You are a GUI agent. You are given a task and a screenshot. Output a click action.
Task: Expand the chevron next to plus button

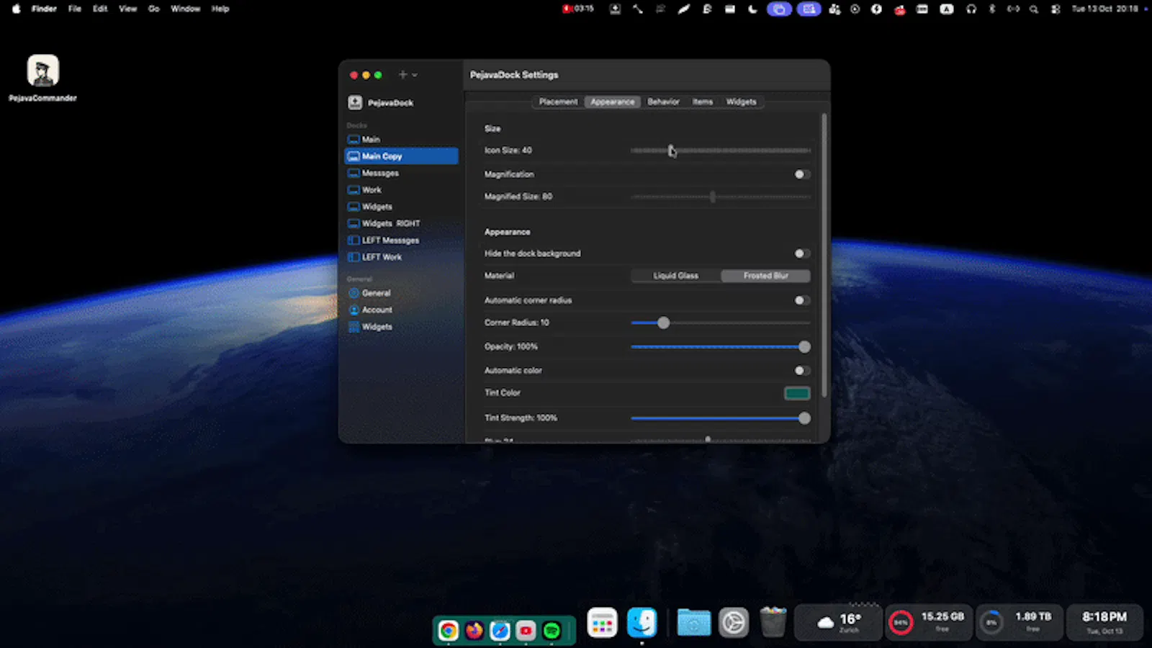415,75
